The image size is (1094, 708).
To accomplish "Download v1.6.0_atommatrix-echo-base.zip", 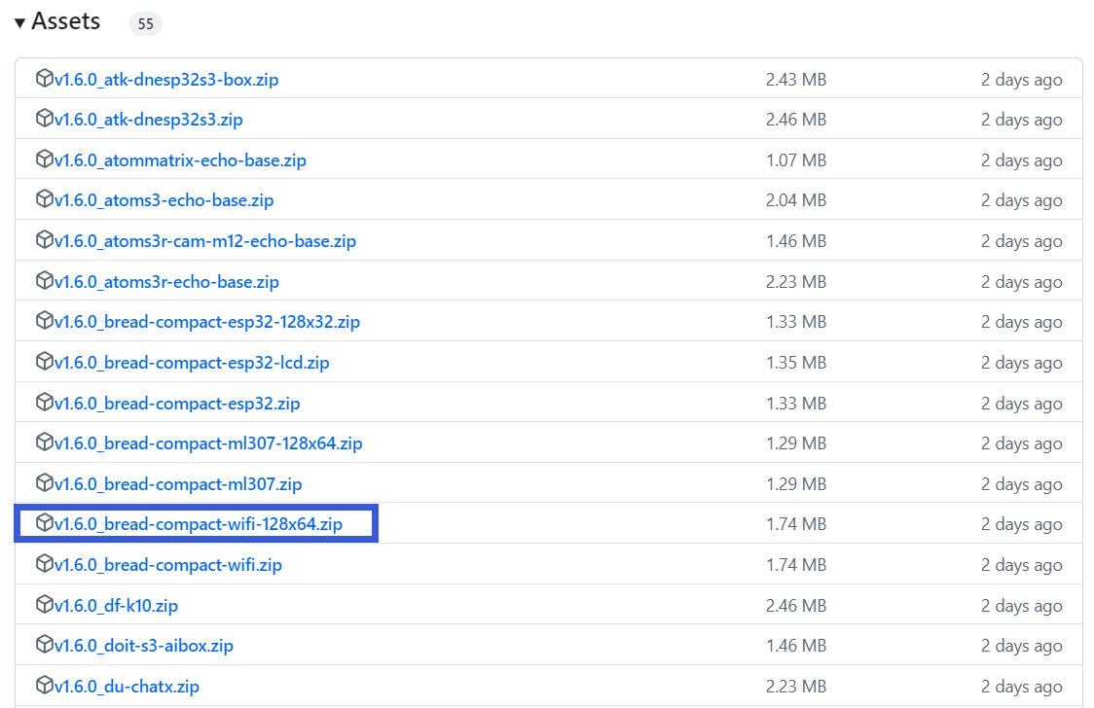I will [181, 160].
